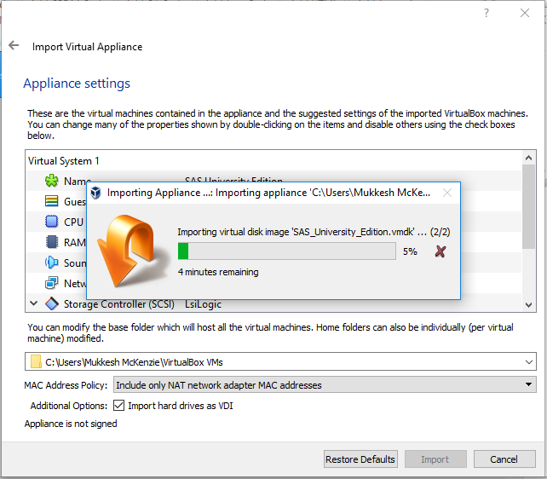Click the VirtualBox cube icon in progress dialog
This screenshot has width=547, height=479.
[95, 193]
